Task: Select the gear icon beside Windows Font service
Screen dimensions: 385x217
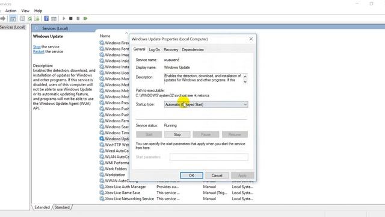Action: coord(102,49)
